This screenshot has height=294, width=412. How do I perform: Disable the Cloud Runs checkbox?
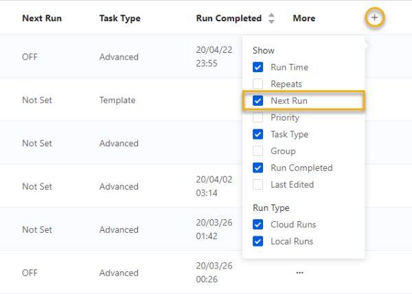tap(257, 225)
